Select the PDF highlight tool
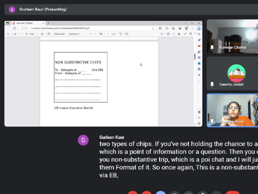This screenshot has width=258, height=194. click(15, 34)
